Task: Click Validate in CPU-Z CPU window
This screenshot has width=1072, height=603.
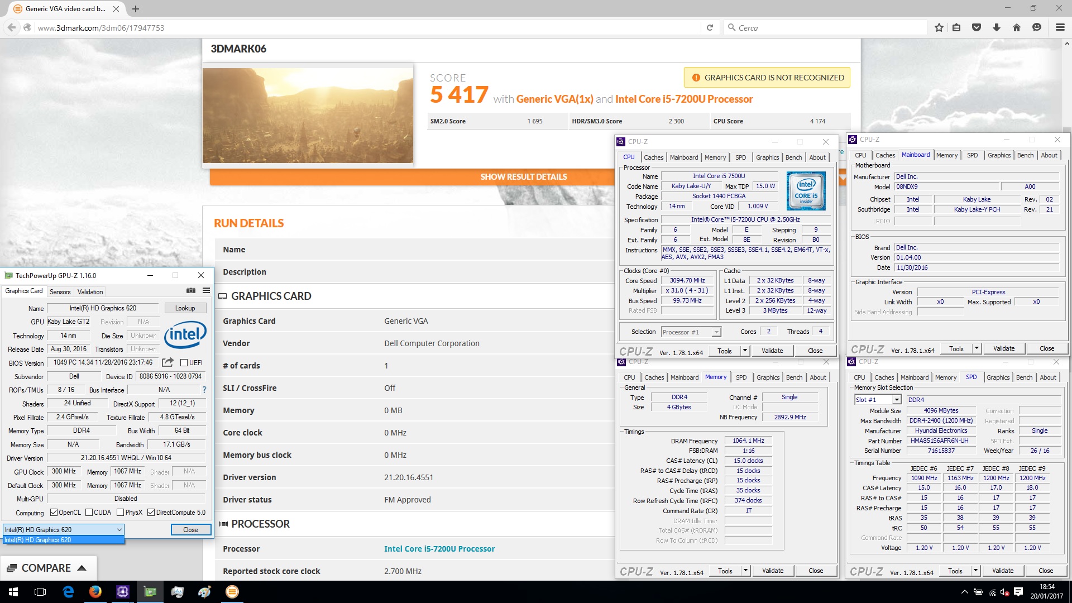Action: point(772,351)
